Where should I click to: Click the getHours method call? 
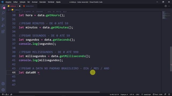point(53,15)
